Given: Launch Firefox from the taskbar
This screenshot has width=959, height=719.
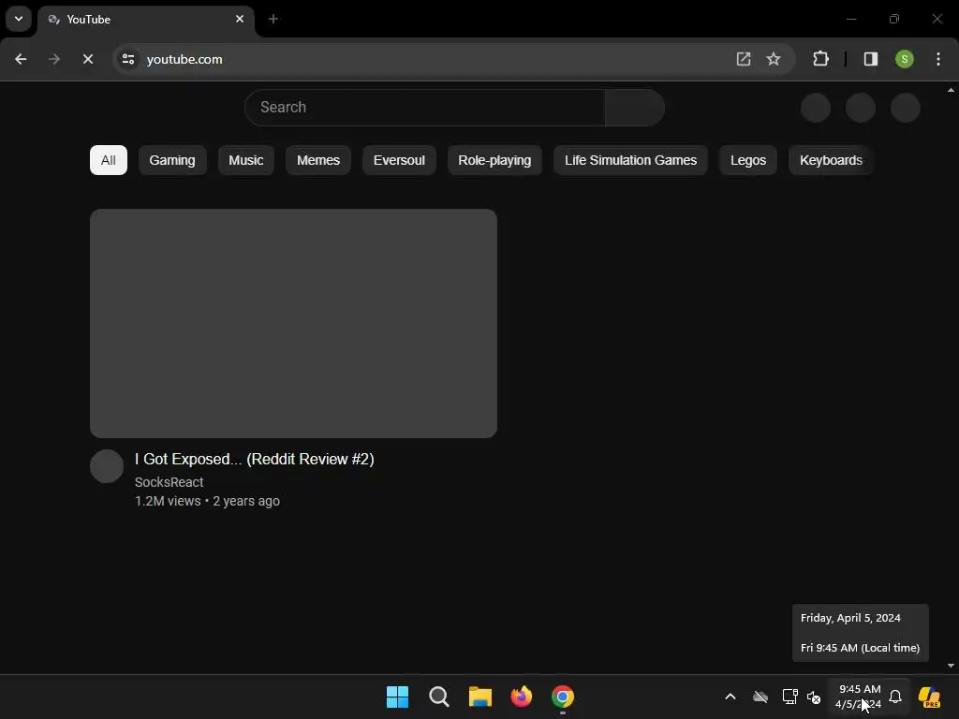Looking at the screenshot, I should [521, 697].
